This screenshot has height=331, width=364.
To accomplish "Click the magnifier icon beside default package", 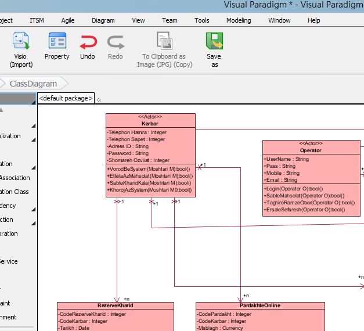I will 99,100.
